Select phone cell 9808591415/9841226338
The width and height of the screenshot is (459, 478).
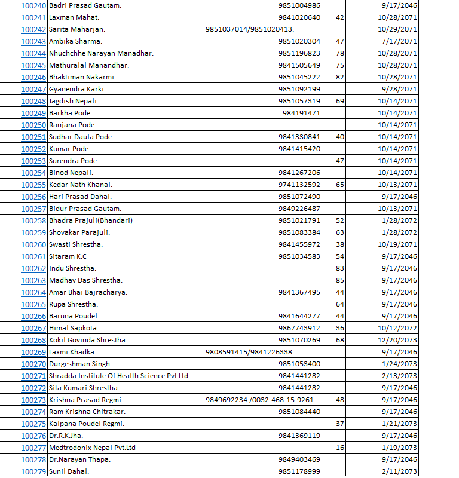click(x=263, y=352)
